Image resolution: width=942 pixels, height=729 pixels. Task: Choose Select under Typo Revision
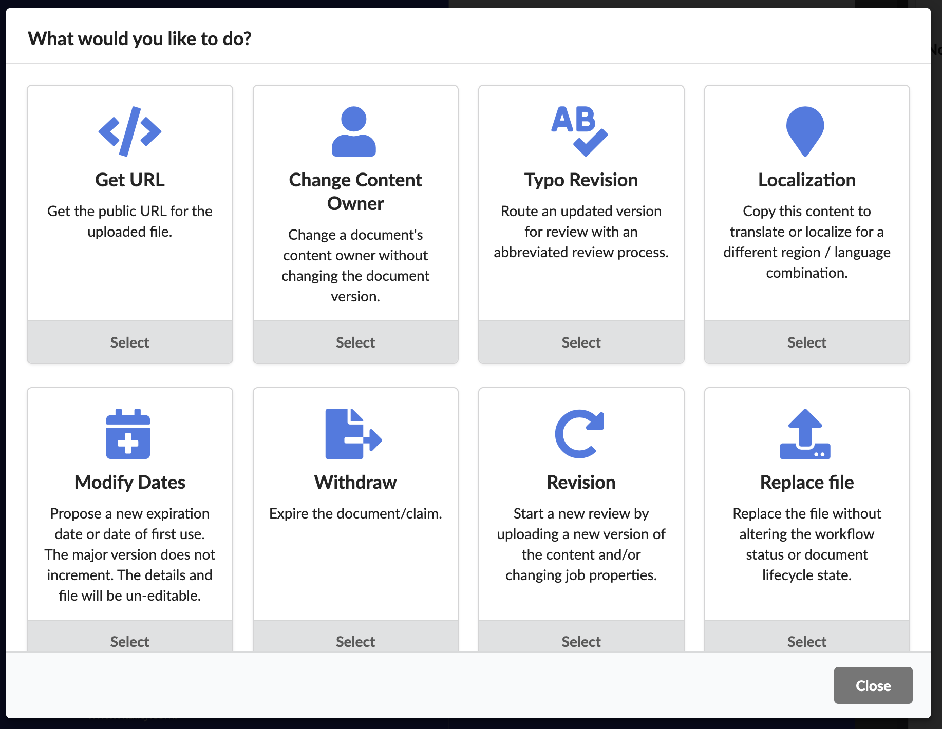point(581,342)
